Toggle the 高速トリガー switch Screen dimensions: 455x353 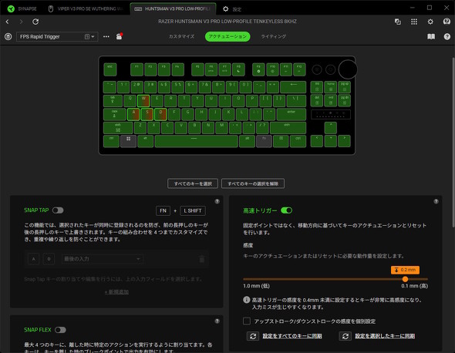(x=286, y=210)
